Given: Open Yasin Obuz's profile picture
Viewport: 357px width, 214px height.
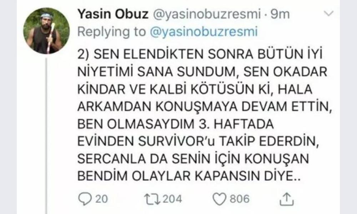Looking at the screenshot, I should pos(46,31).
